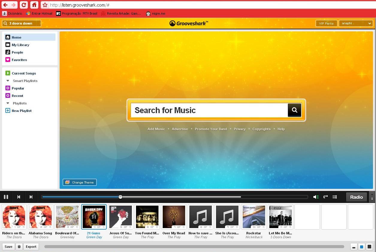Click the 21 Guns playing thumbnail

[94, 217]
